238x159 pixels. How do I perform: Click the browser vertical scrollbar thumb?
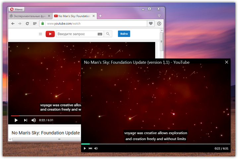coord(162,42)
